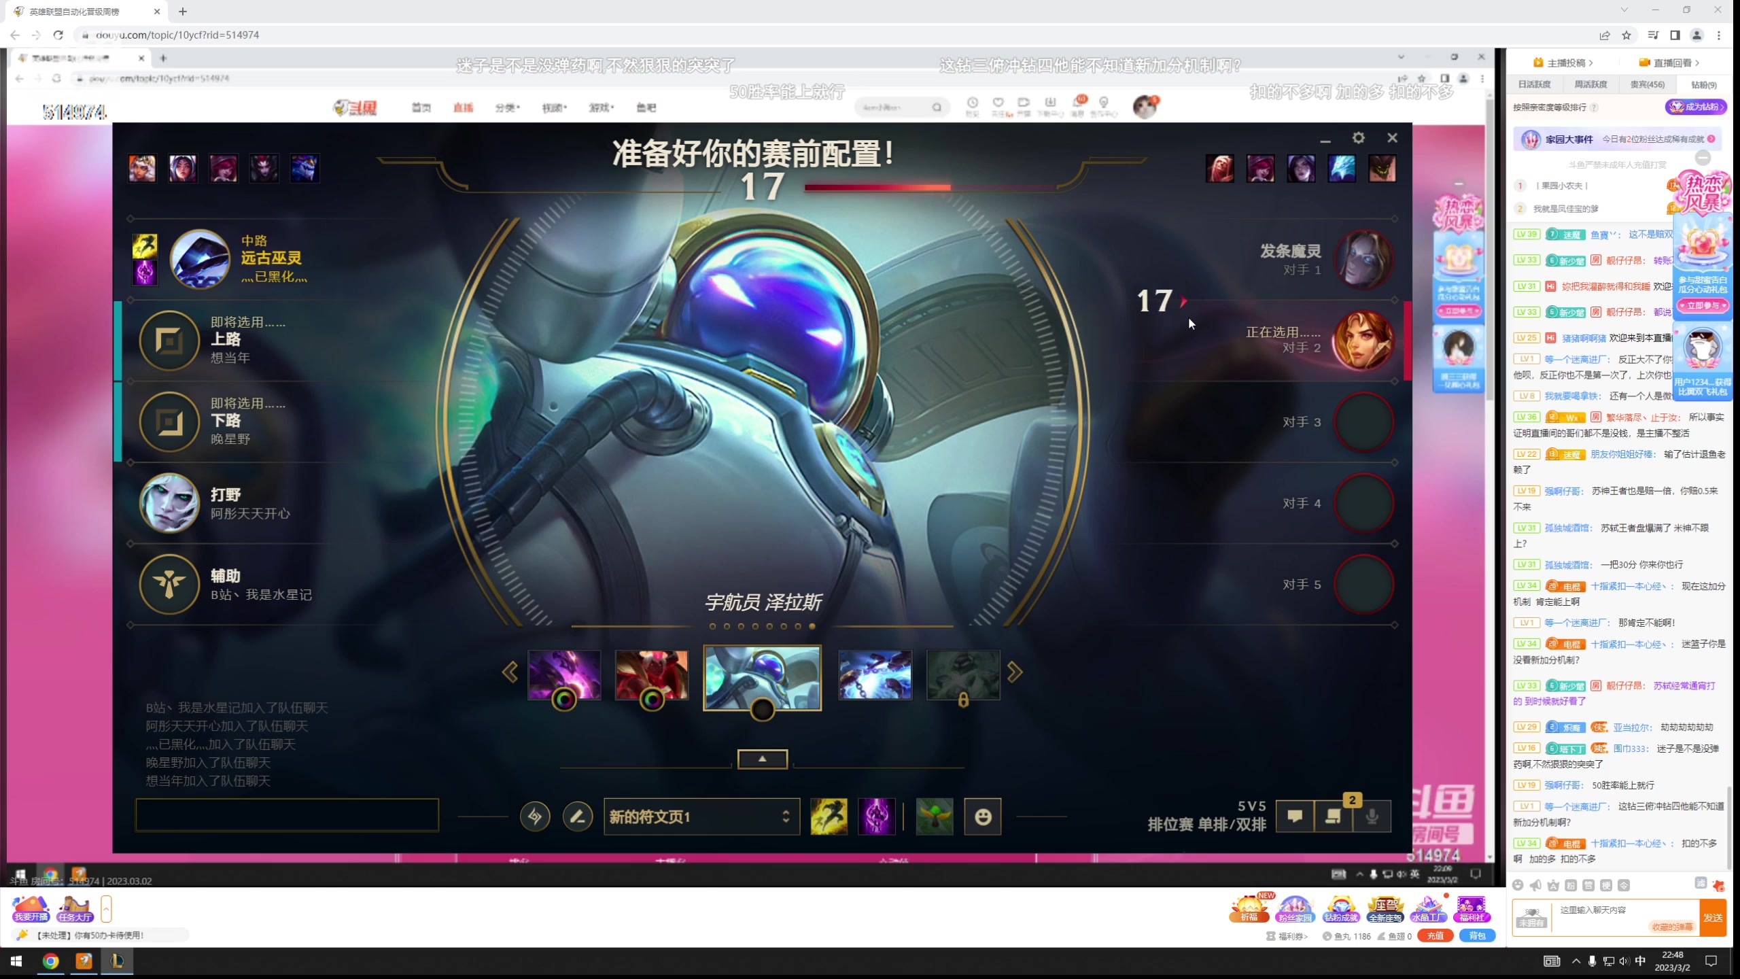Toggle the 成为钻粉 diamond fan button

[1695, 107]
